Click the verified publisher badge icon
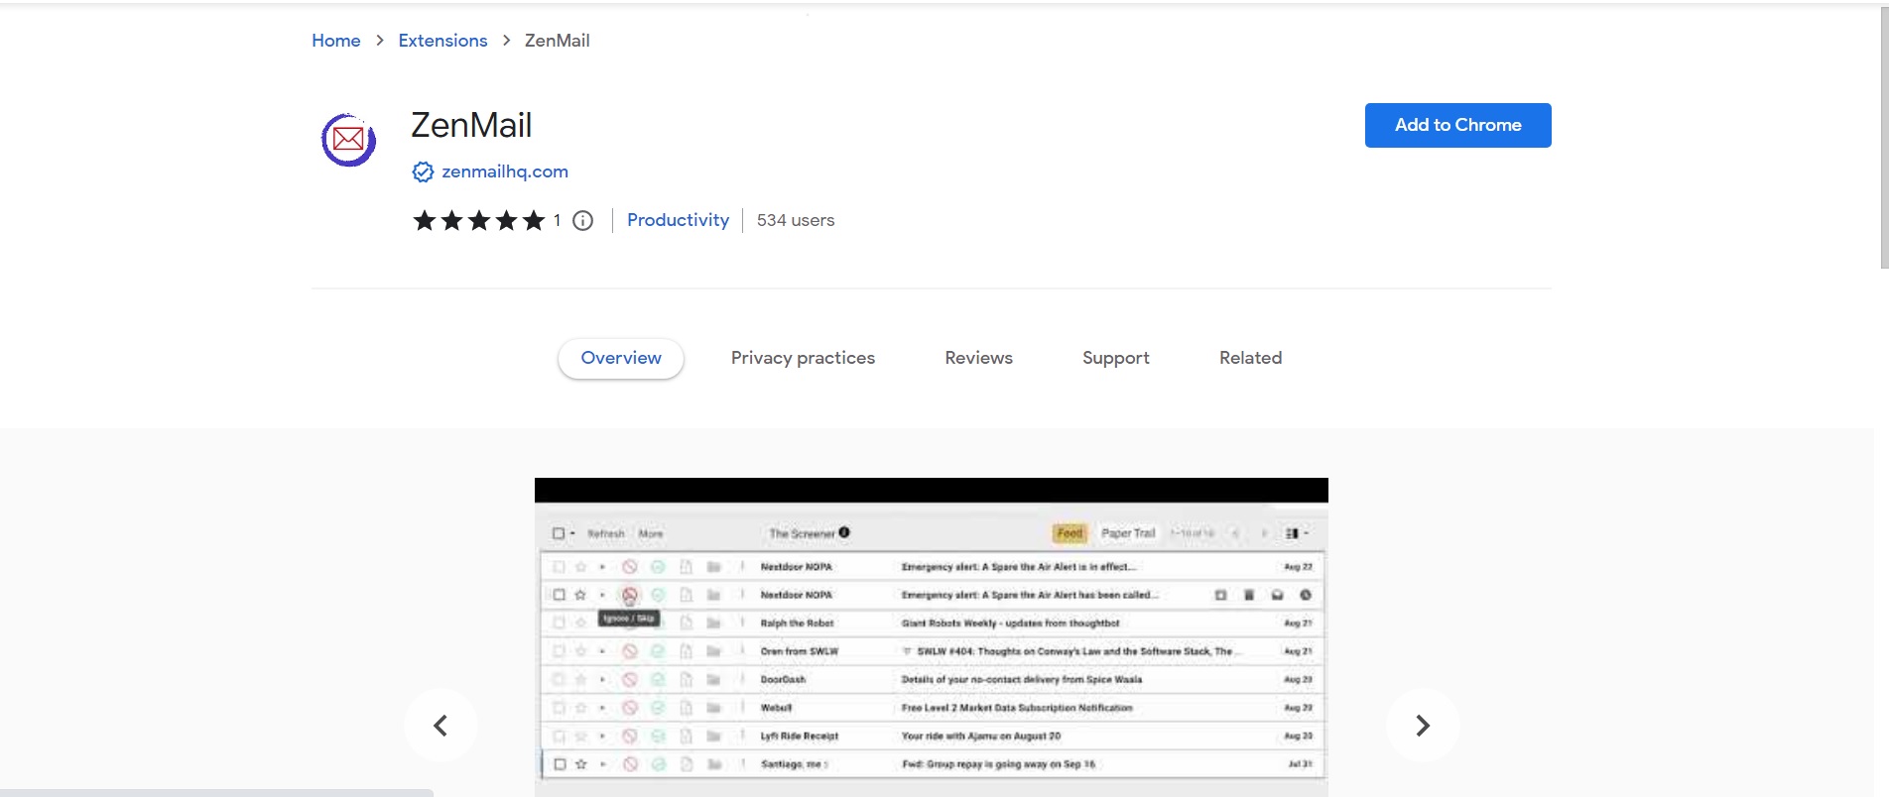This screenshot has height=797, width=1889. pos(423,172)
